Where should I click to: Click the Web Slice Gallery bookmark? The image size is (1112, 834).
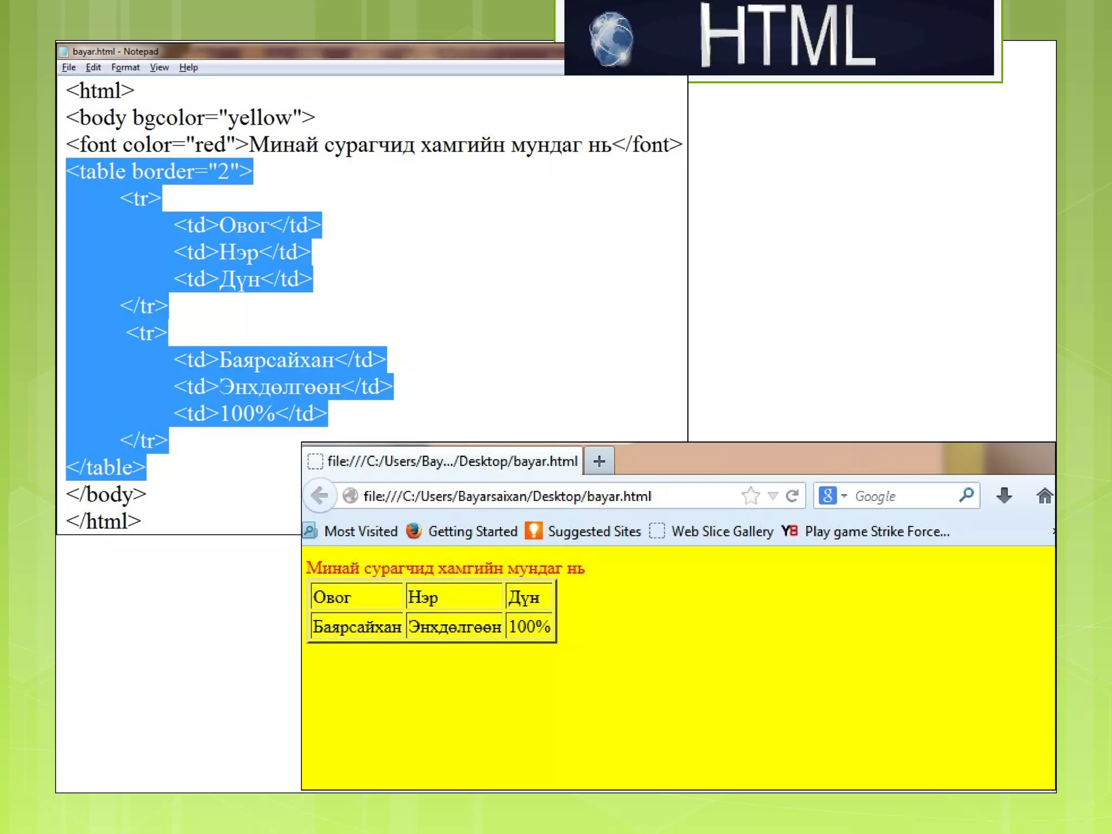click(722, 532)
